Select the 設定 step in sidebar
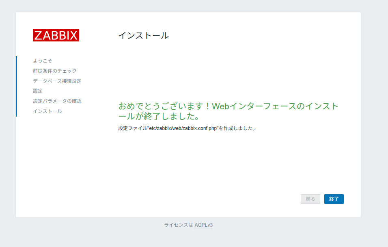388x247 pixels. (38, 91)
